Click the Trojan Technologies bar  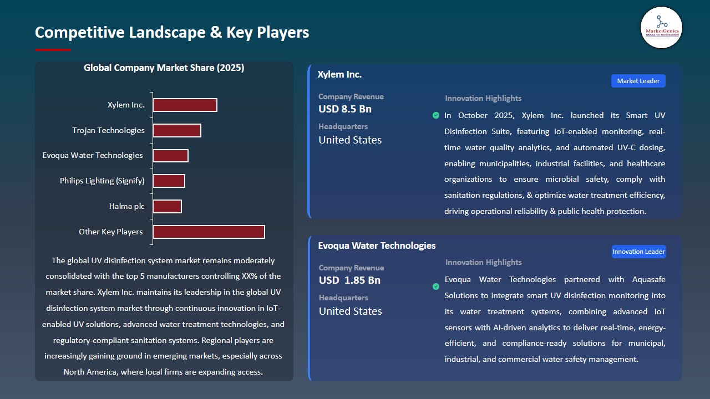(x=177, y=130)
